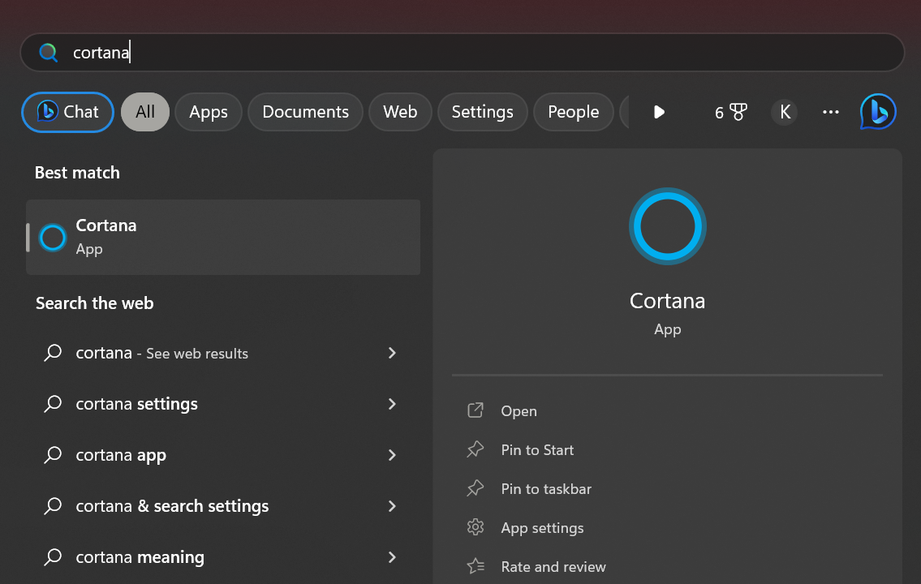Switch to the Documents filter tab
This screenshot has height=584, width=921.
click(x=305, y=112)
